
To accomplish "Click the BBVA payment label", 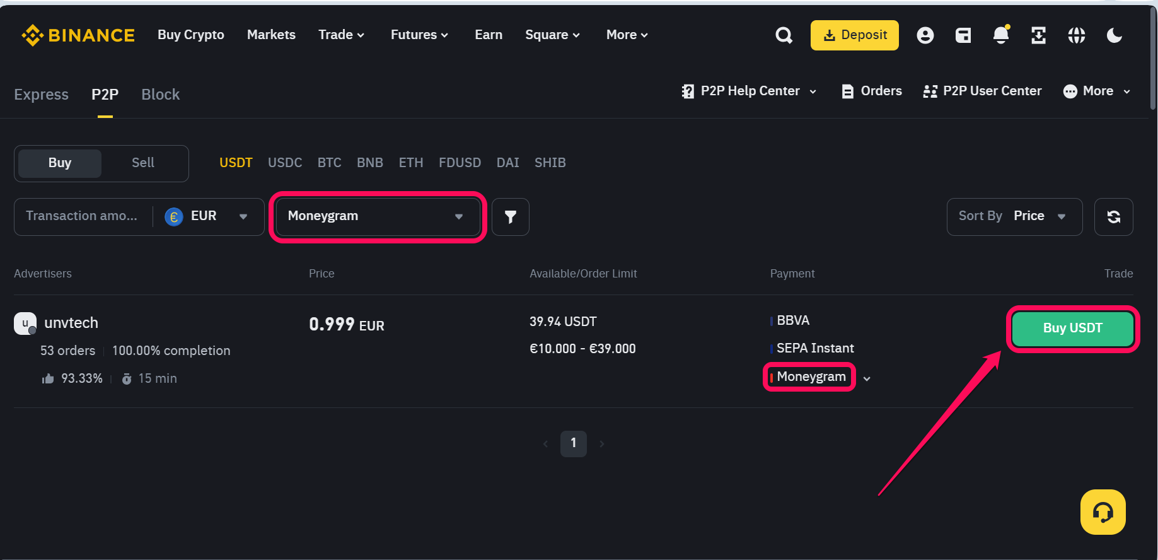I will [793, 321].
